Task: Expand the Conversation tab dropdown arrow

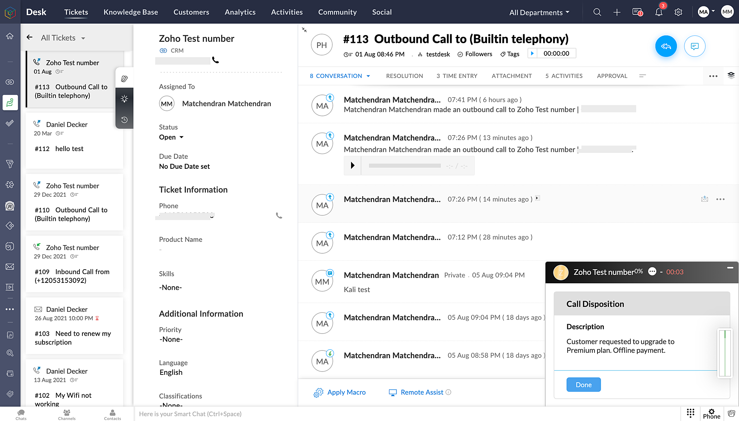Action: click(x=368, y=76)
